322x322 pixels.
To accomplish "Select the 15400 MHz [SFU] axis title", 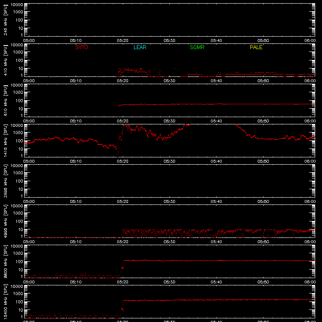I will 5,302.
